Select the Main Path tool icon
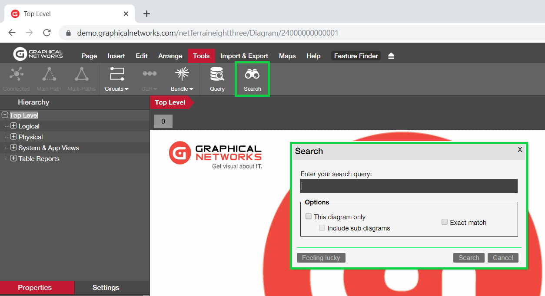This screenshot has height=296, width=545. 49,75
